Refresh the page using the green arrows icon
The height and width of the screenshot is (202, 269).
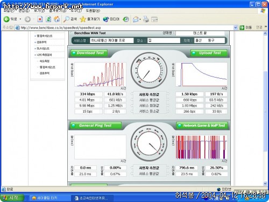tap(48, 19)
